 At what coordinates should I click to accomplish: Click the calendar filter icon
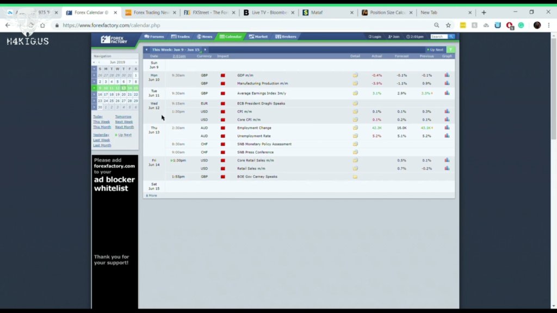tap(450, 49)
